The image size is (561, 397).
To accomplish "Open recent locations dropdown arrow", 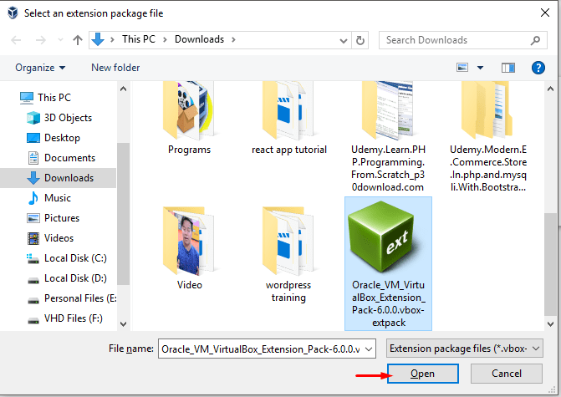I will (x=60, y=40).
